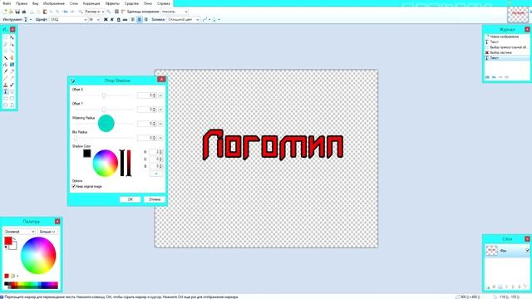Select the Rectangle shape tool
The width and height of the screenshot is (532, 299).
point(6,98)
